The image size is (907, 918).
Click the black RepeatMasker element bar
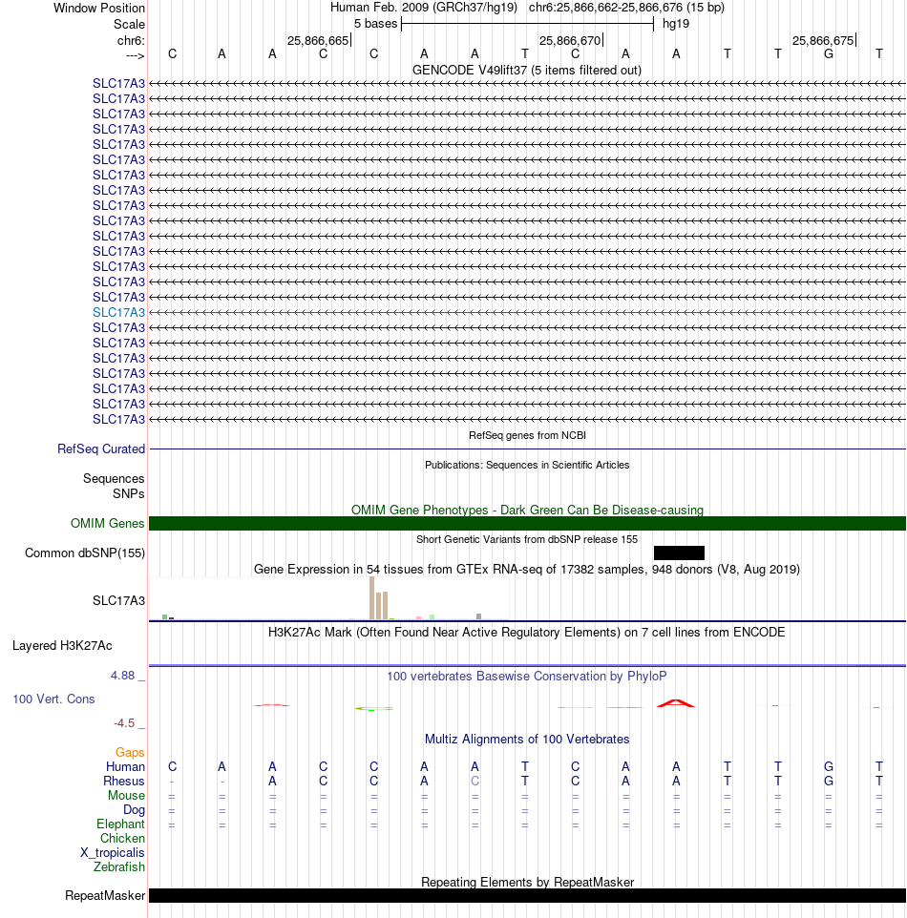click(527, 896)
